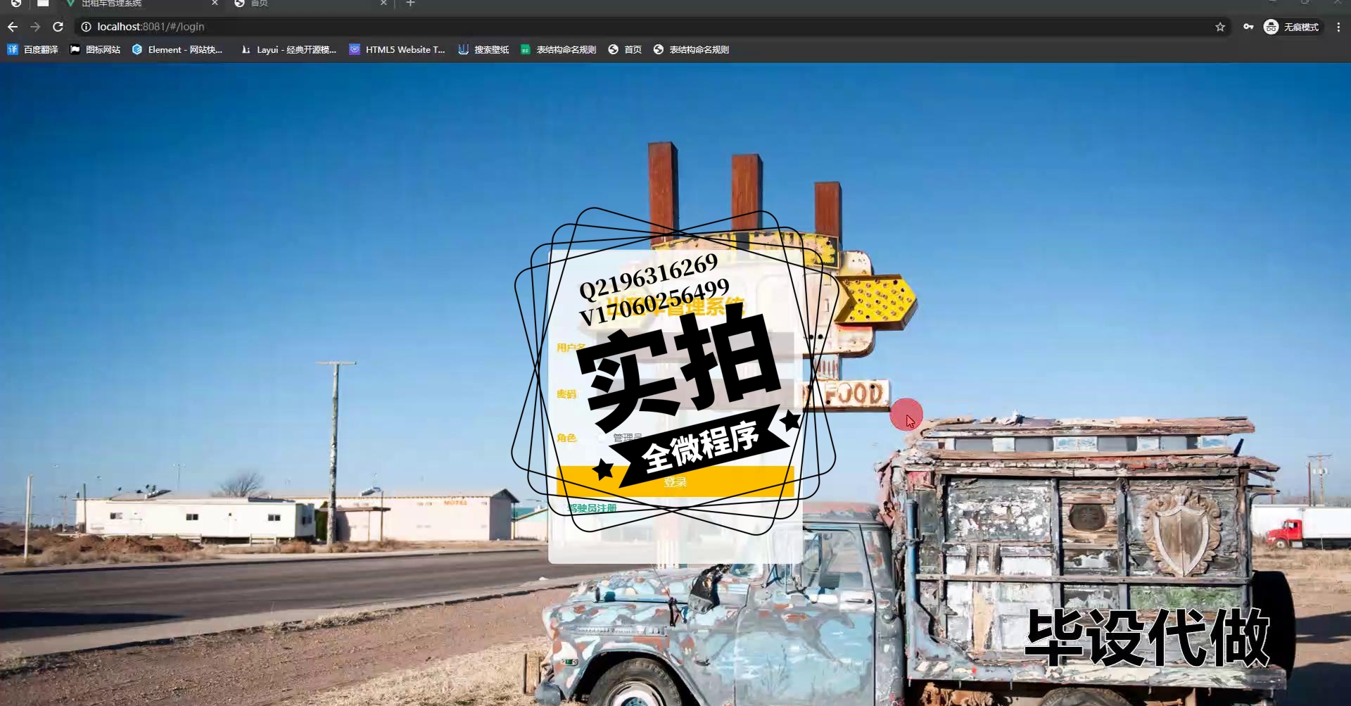Open the 驾驶员注册 registration link

point(592,508)
